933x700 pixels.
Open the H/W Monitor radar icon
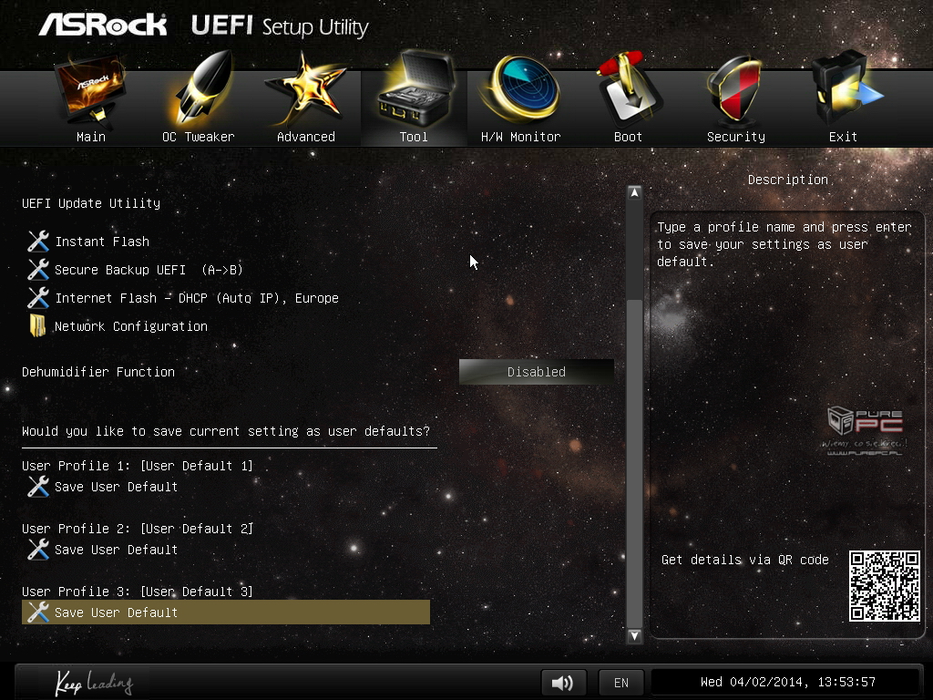click(521, 88)
